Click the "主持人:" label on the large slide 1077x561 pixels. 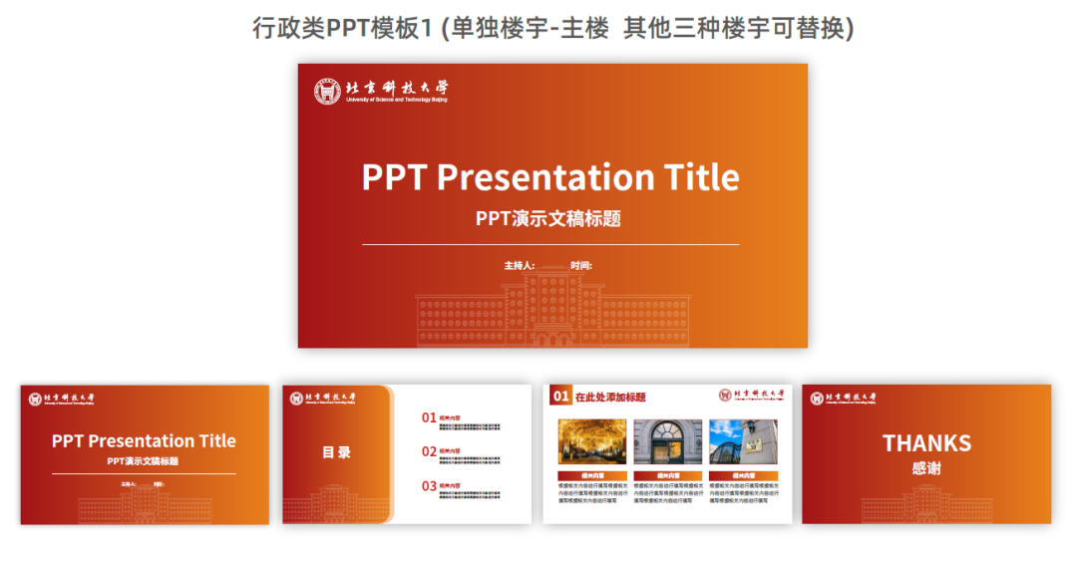[x=520, y=266]
